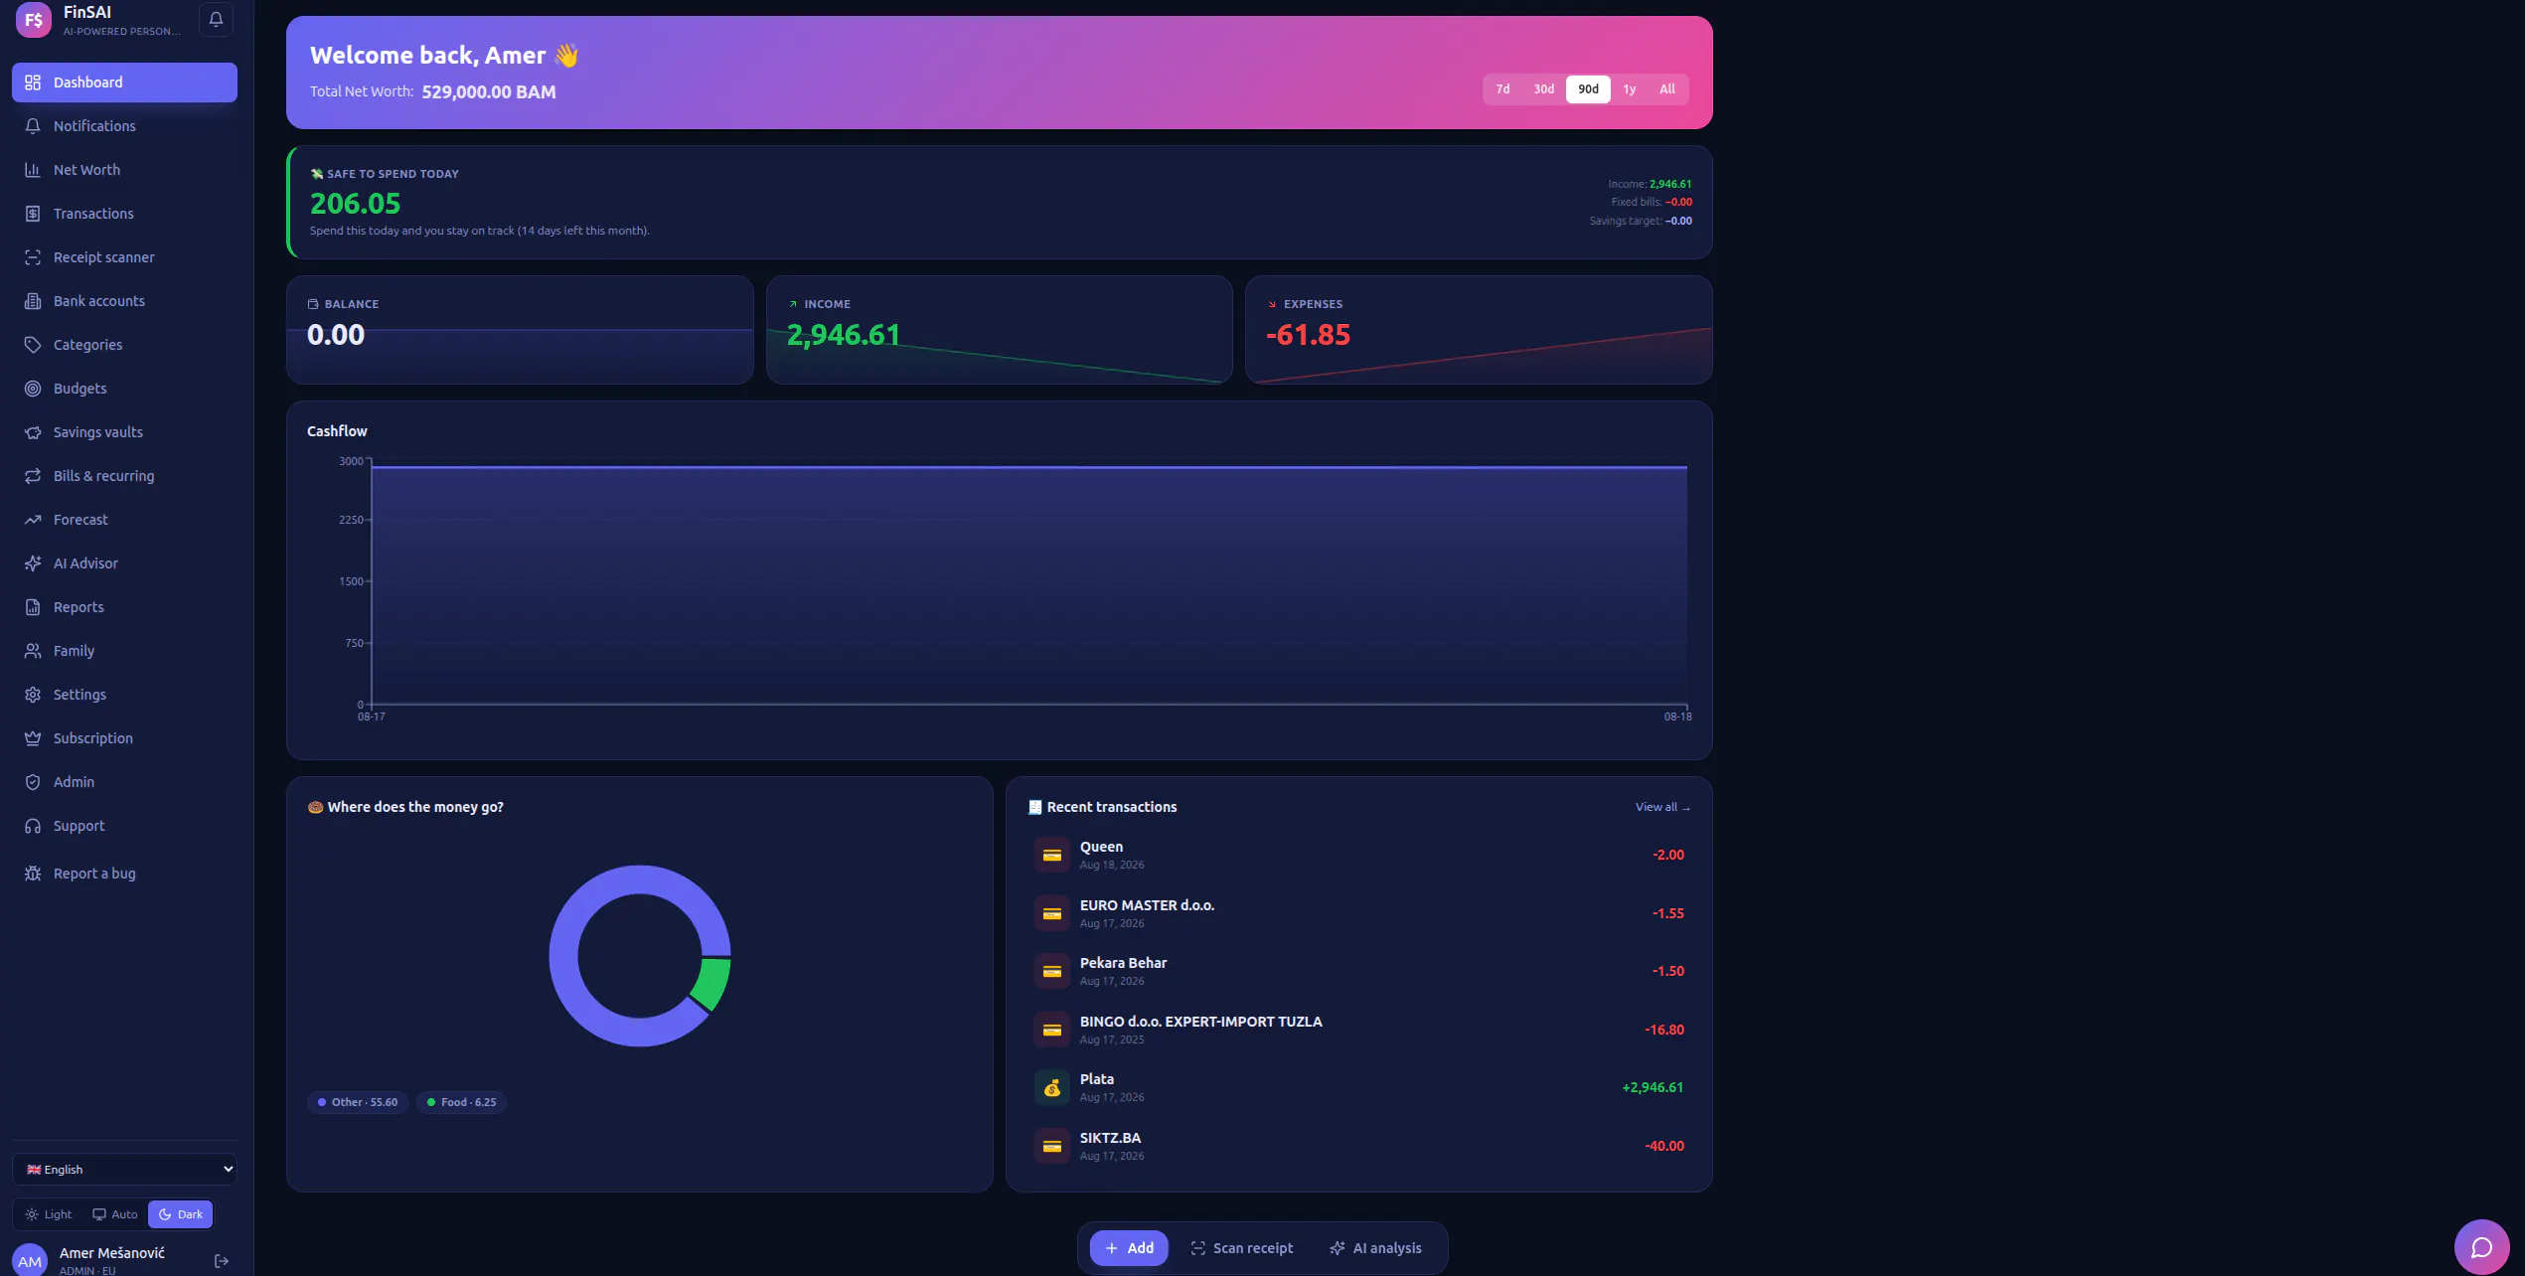
Task: Click the SIKTZ.BA -40.00 amount
Action: click(x=1664, y=1146)
